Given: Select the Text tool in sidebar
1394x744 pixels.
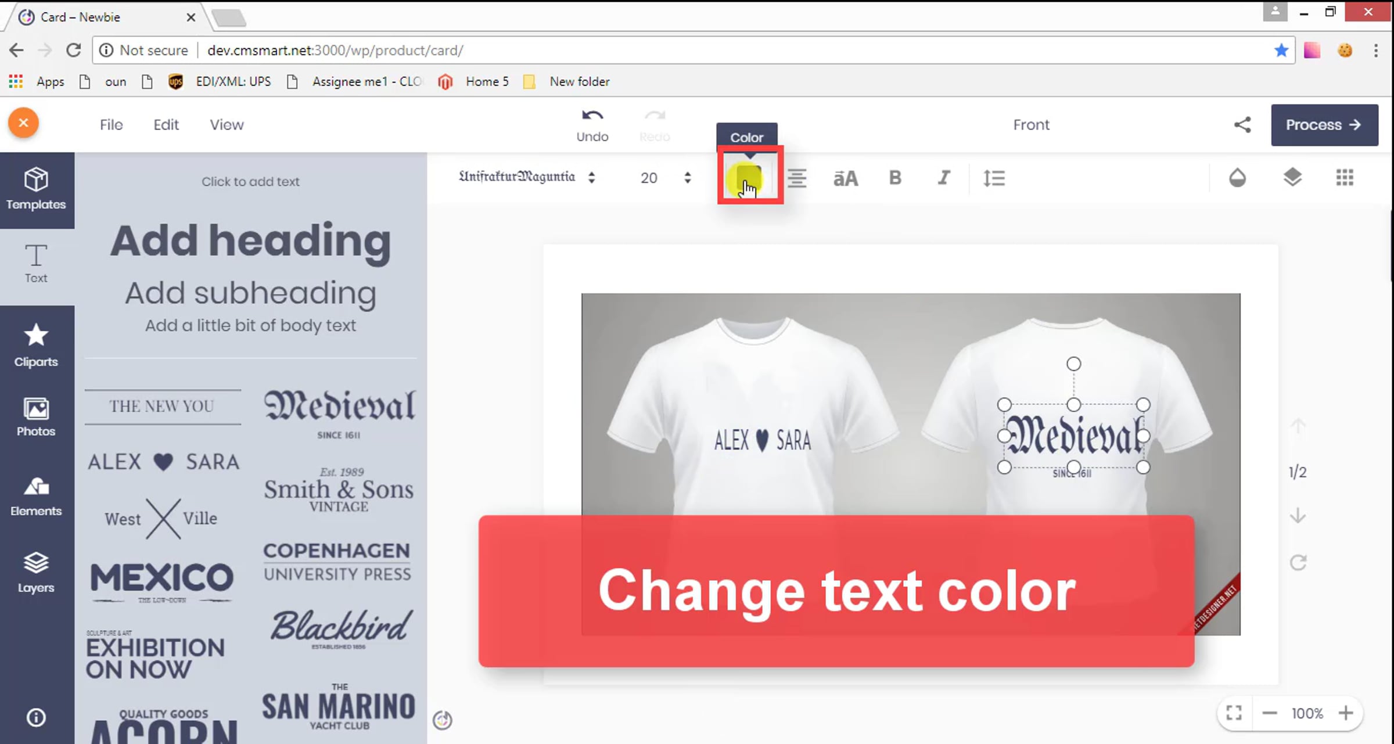Looking at the screenshot, I should click(36, 264).
